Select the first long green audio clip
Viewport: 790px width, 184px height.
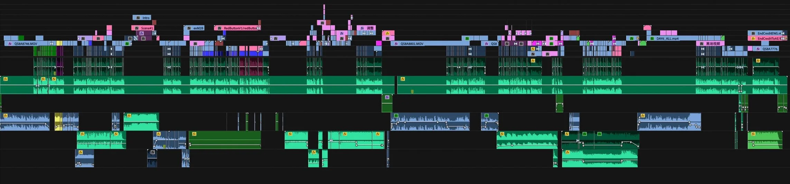tap(197, 85)
